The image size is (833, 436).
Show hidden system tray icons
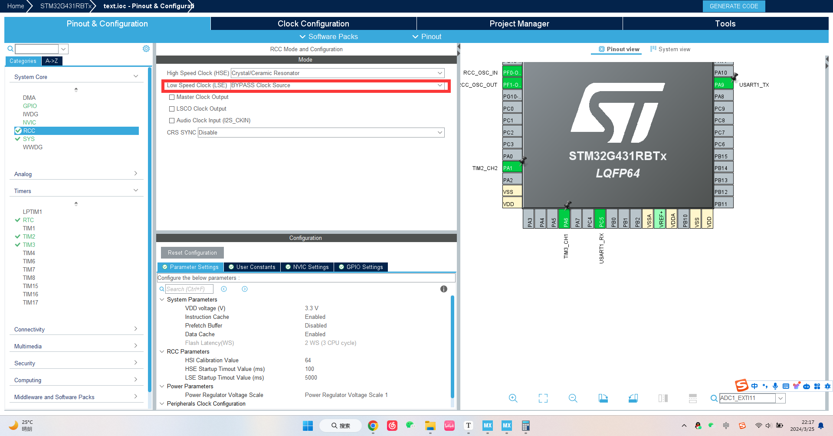click(x=684, y=426)
